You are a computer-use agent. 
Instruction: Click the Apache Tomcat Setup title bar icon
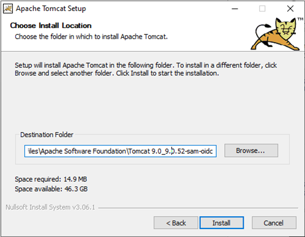(x=8, y=9)
